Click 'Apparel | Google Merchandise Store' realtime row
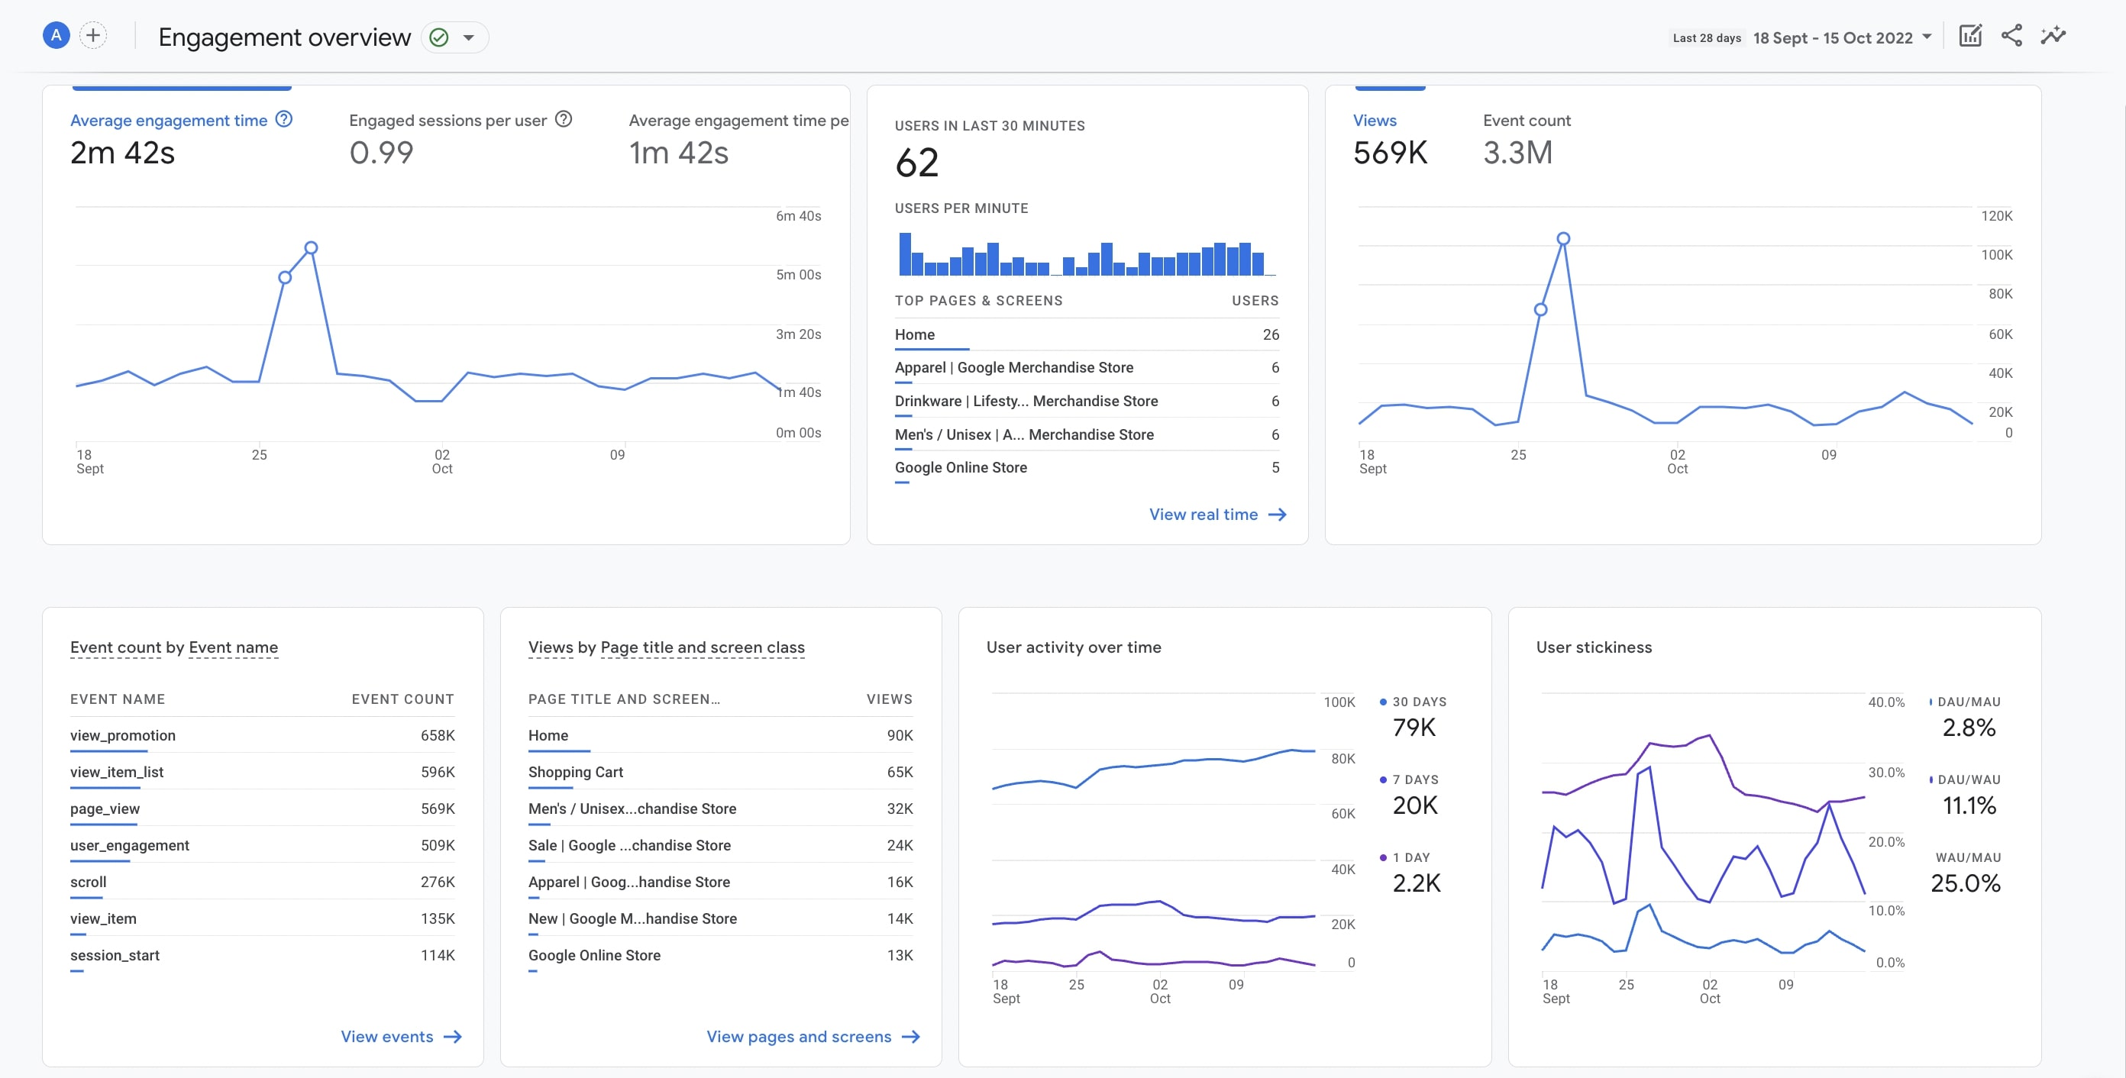 [x=1086, y=368]
